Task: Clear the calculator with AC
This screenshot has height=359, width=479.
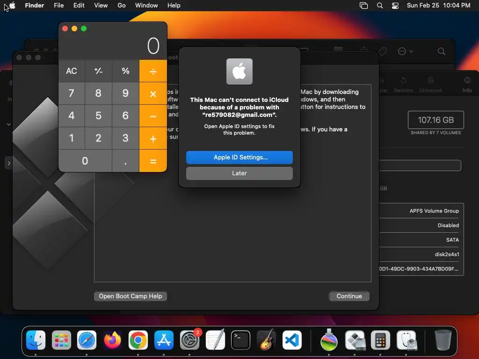Action: click(72, 71)
